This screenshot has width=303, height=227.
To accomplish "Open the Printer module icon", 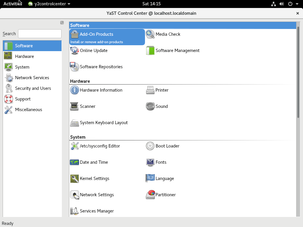I will point(150,90).
